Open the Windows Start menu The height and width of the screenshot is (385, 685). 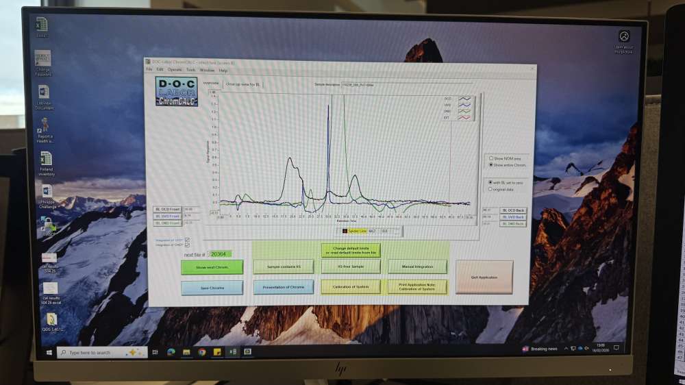point(49,352)
